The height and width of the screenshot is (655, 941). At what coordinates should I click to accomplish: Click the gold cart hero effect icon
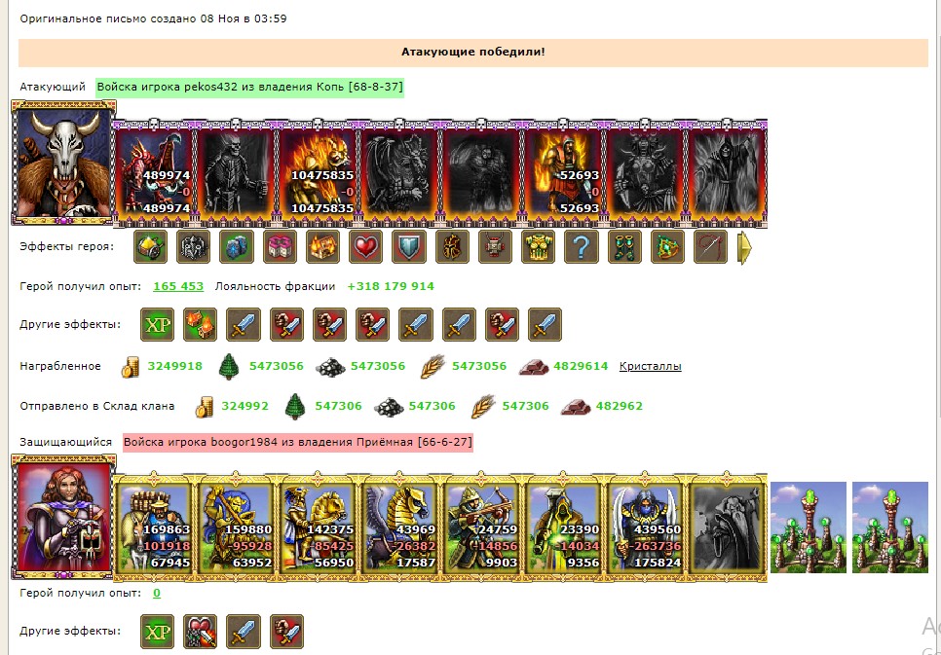[x=150, y=246]
